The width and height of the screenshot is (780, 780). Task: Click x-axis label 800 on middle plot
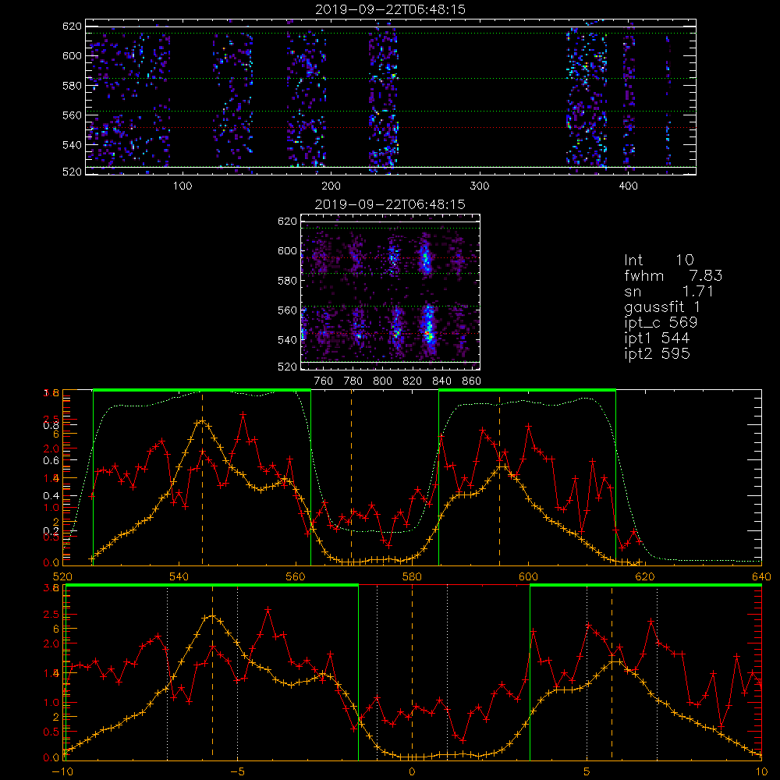(x=382, y=381)
